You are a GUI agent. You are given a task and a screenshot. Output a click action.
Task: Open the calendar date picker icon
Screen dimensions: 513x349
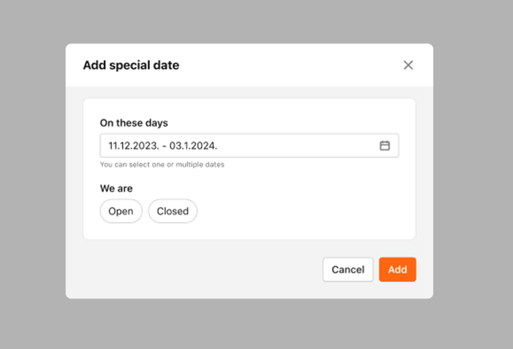385,146
